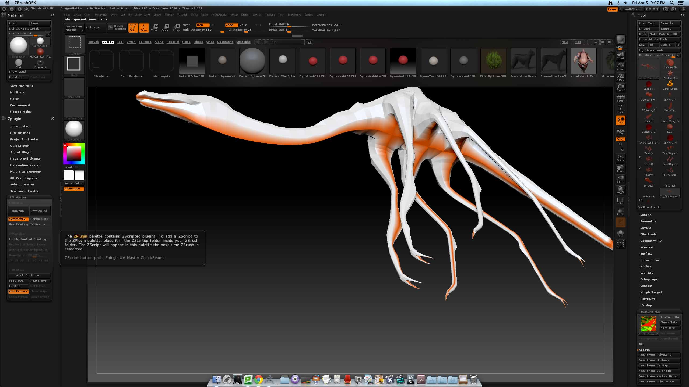Click New From Polypaint button

658,355
